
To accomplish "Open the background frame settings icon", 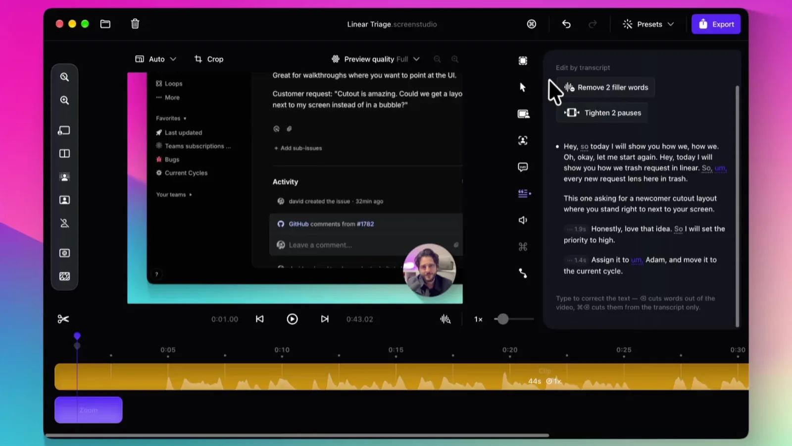I will (x=523, y=60).
